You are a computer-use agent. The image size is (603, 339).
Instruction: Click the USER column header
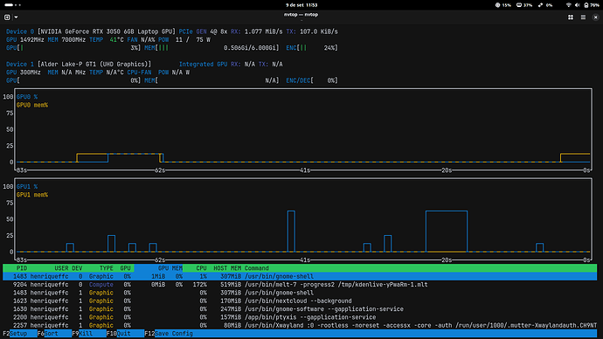pyautogui.click(x=61, y=268)
